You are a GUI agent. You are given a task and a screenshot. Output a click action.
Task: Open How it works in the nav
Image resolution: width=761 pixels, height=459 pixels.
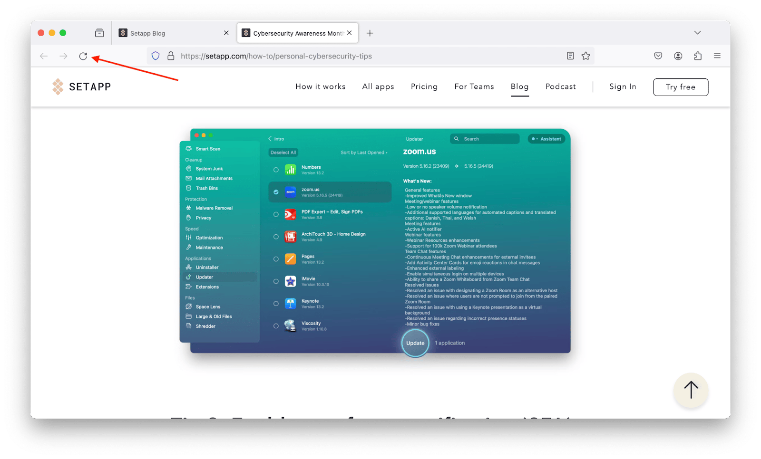click(x=321, y=86)
